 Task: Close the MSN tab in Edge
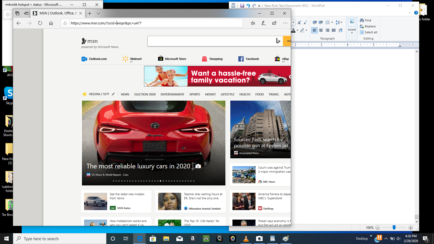[81, 13]
